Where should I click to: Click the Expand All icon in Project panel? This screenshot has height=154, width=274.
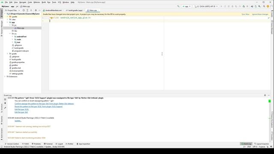click(x=27, y=10)
